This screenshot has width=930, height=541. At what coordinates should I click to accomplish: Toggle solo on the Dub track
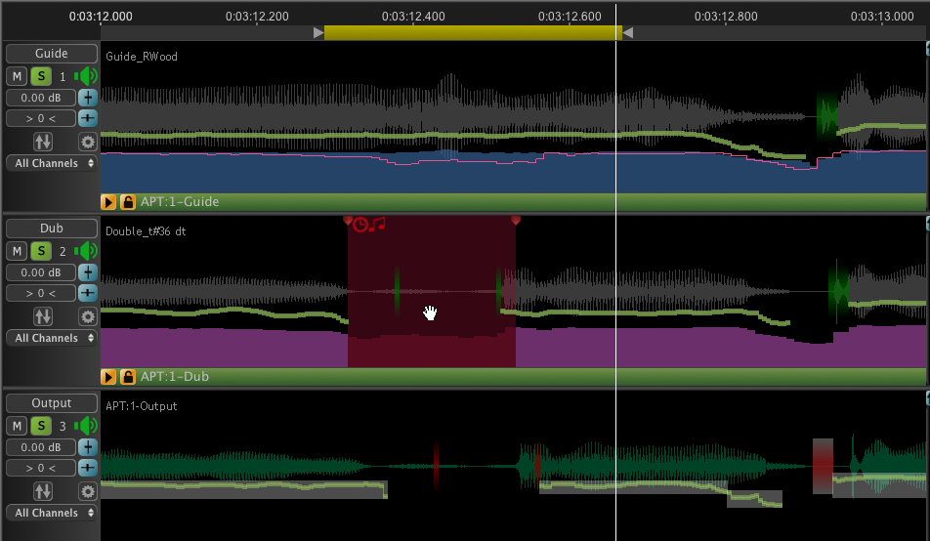coord(40,251)
